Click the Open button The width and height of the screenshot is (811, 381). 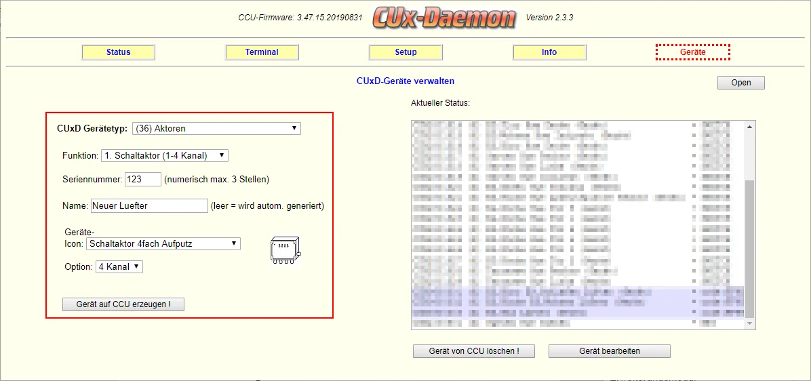coord(740,83)
